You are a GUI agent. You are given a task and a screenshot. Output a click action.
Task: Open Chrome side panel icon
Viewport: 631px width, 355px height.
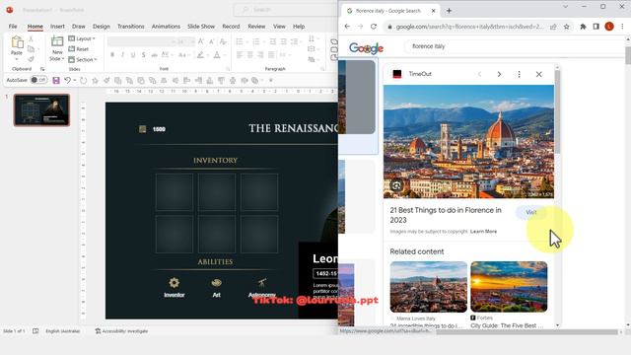(596, 27)
